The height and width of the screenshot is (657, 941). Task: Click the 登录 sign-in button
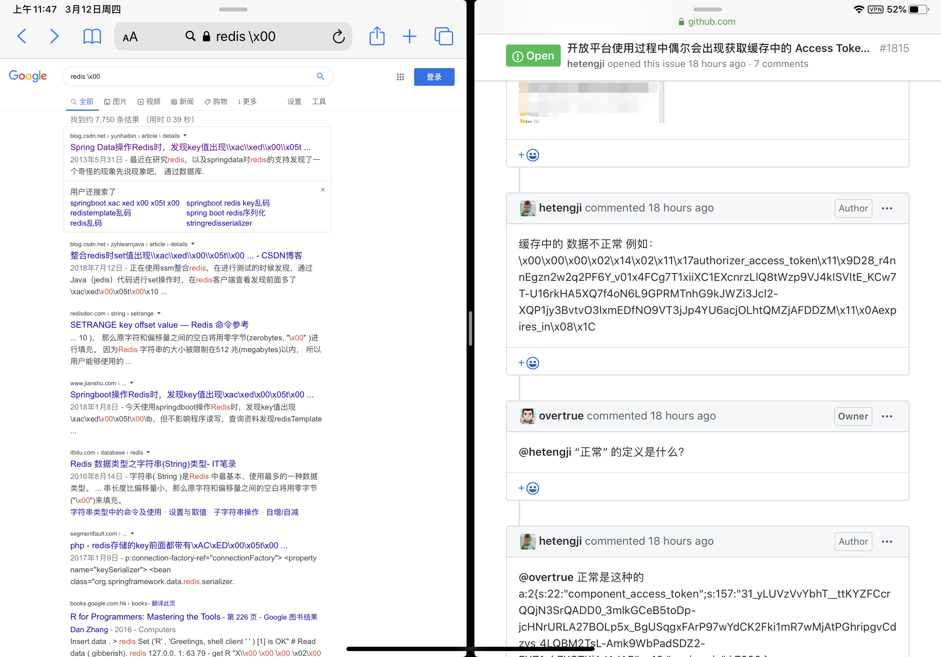[434, 76]
